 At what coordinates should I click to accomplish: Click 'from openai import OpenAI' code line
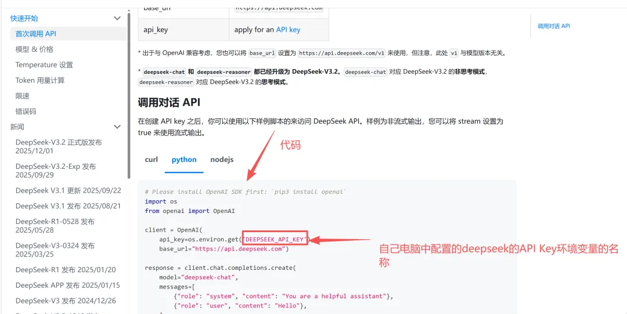click(x=189, y=211)
